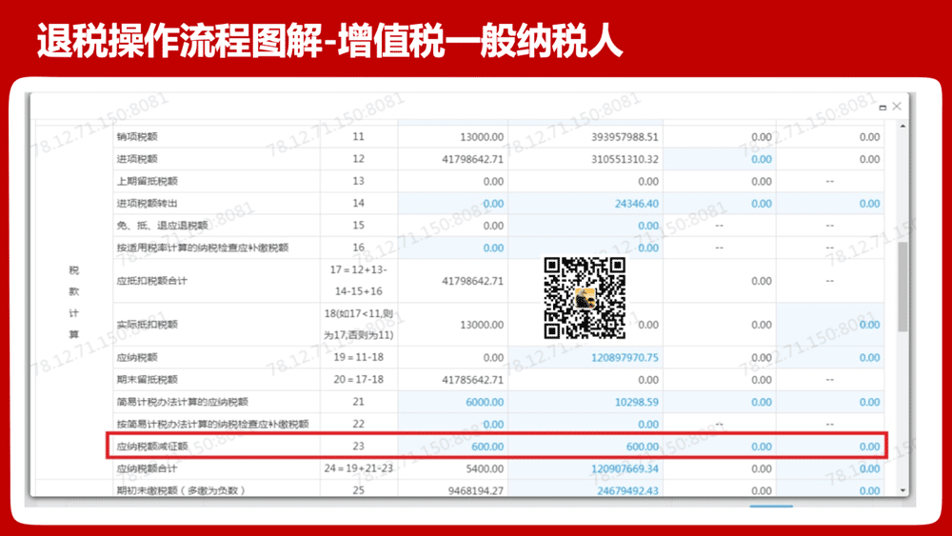Select the 期初未缴税额（多缴为负数） label
The width and height of the screenshot is (952, 536).
tap(181, 490)
